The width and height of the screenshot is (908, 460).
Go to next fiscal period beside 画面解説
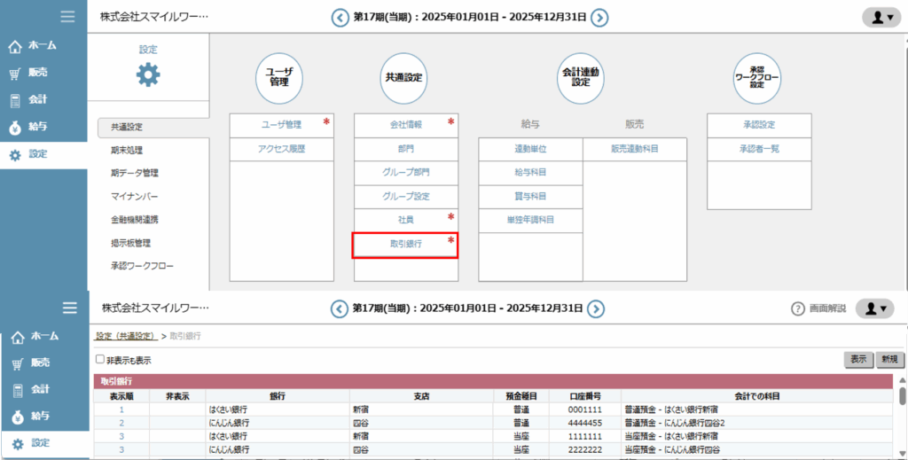(x=597, y=308)
